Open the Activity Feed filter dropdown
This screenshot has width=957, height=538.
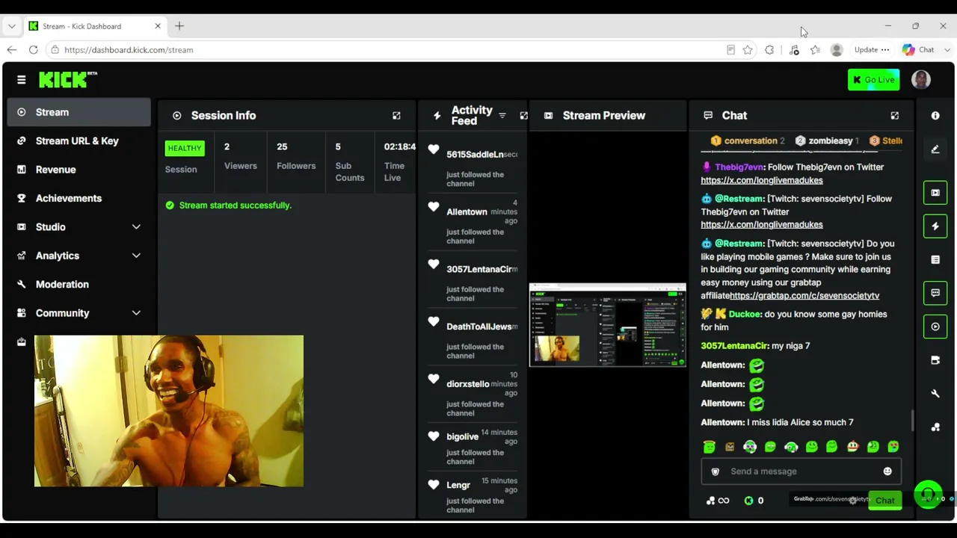502,116
